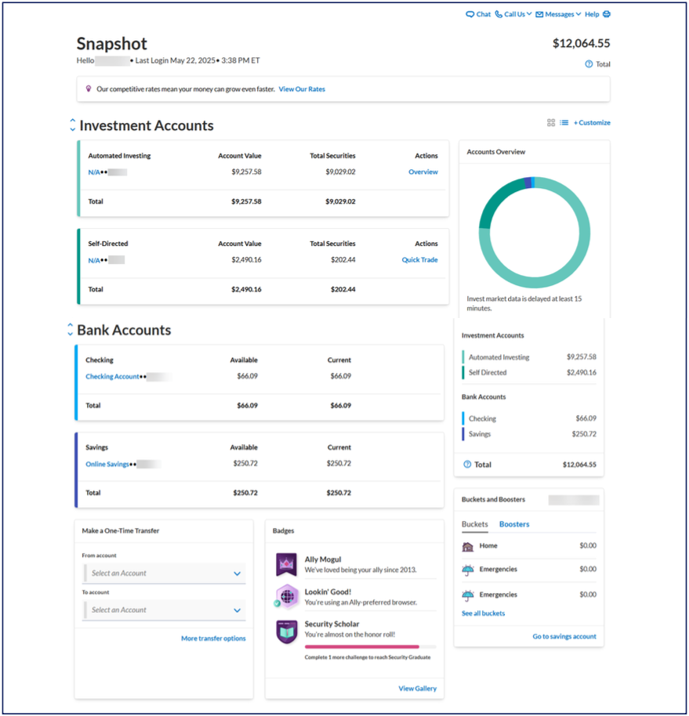Click the Buckets and Boosters heading
The height and width of the screenshot is (716, 689).
click(493, 499)
